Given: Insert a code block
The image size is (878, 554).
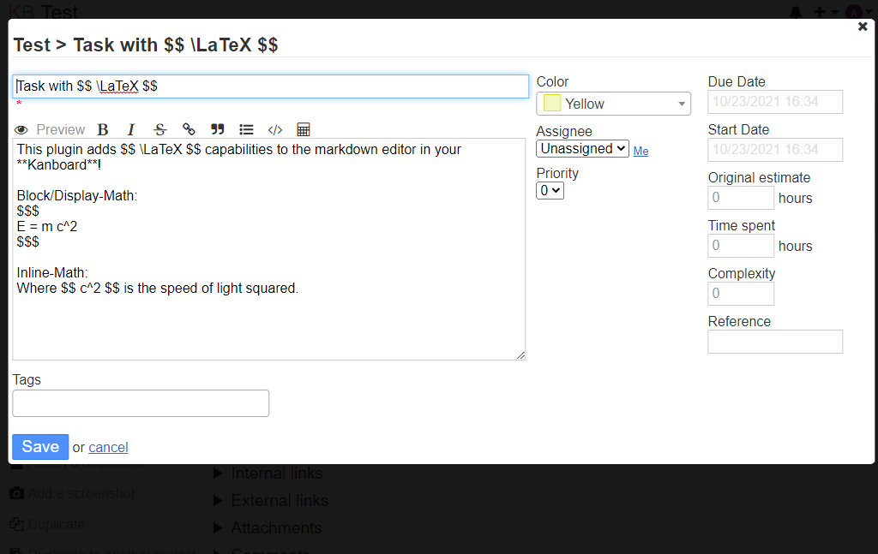Looking at the screenshot, I should (275, 129).
